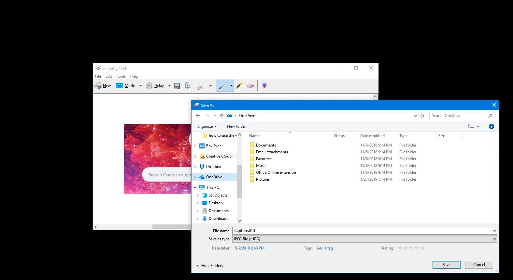
Task: Change view layout icon in Save As
Action: pyautogui.click(x=471, y=126)
